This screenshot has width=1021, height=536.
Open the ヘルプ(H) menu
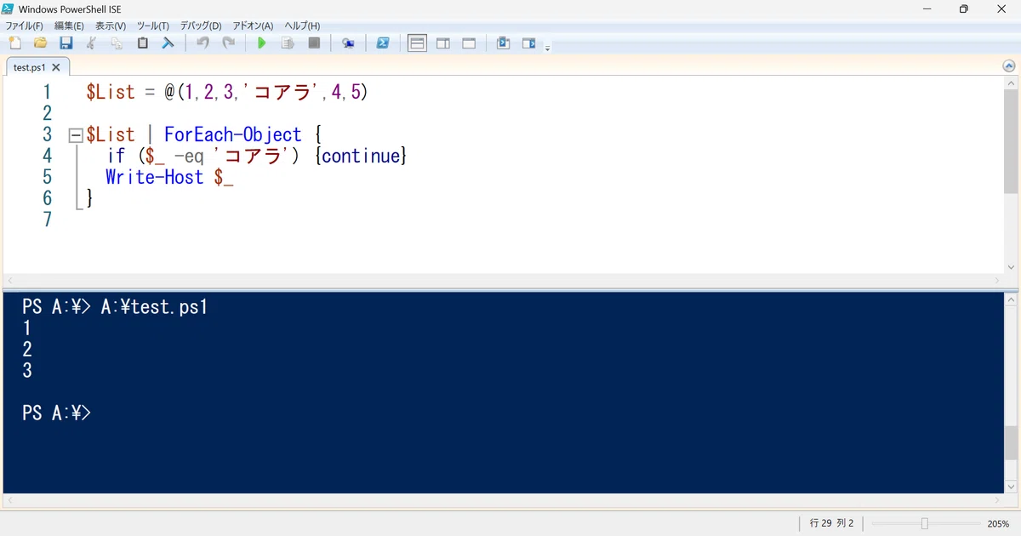coord(302,26)
